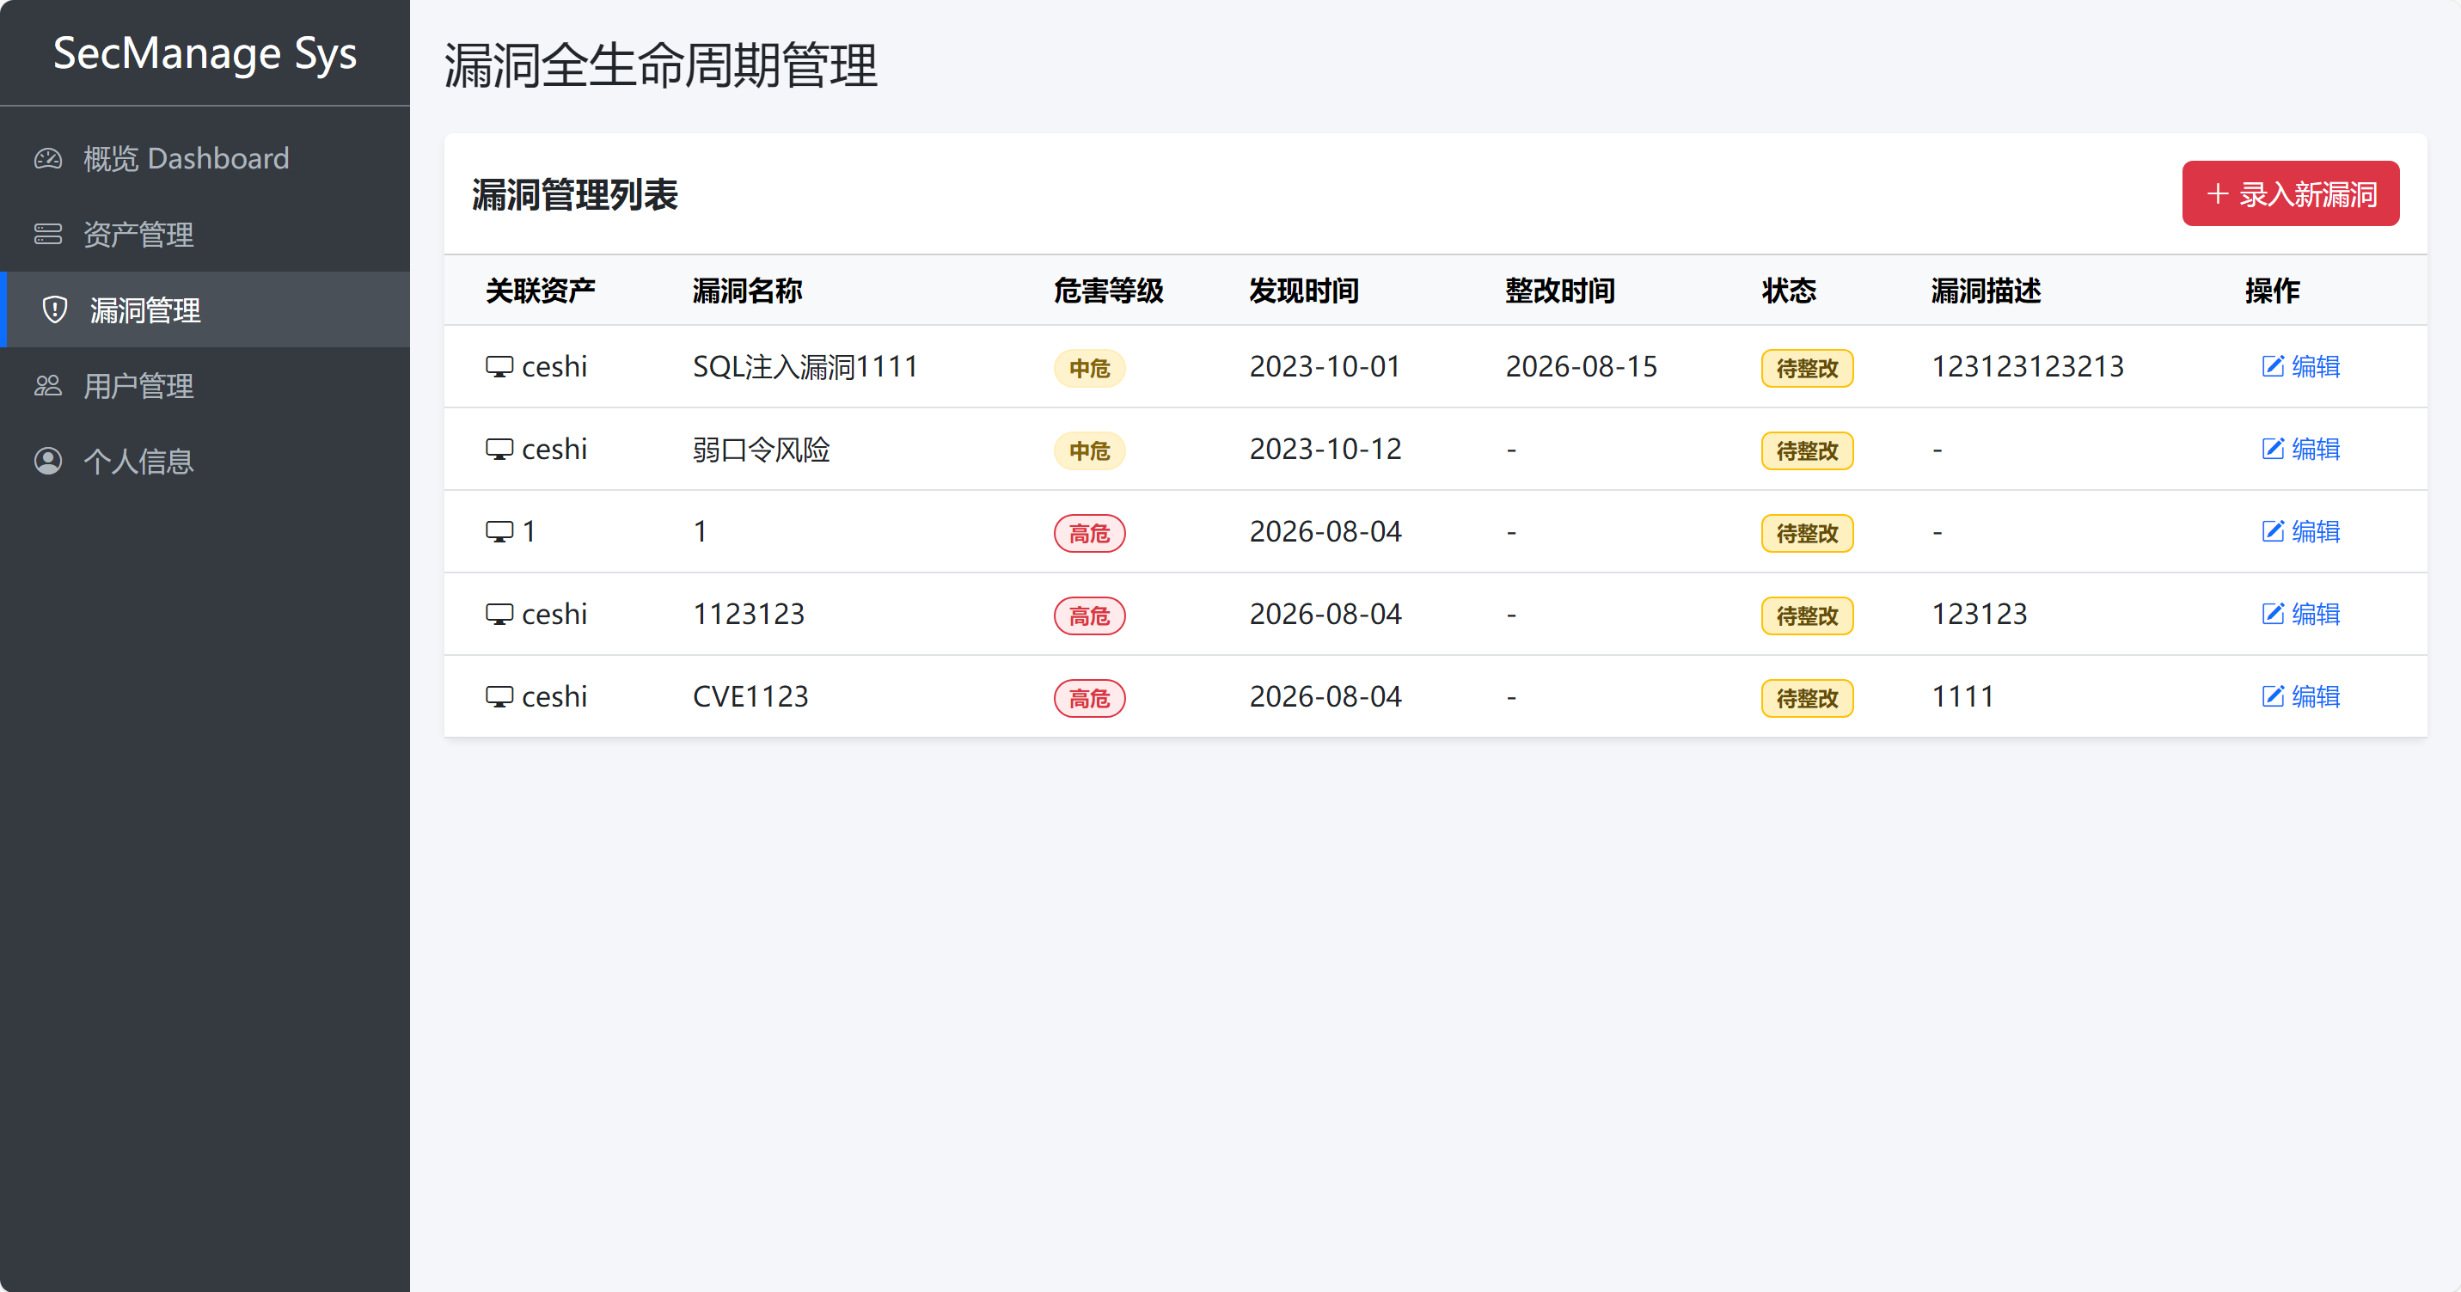Click monitor icon in SQL注入漏洞1111 row
Screen dimensions: 2461x1292
click(x=499, y=367)
